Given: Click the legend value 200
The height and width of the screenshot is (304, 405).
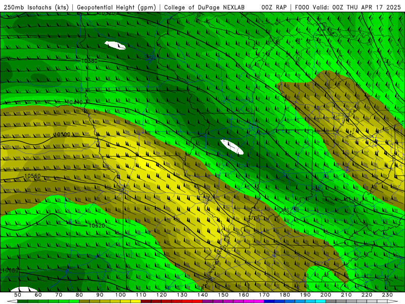Looking at the screenshot, I should pos(326,295).
